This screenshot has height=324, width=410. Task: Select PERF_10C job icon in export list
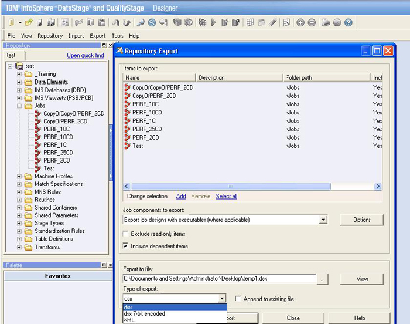[127, 104]
